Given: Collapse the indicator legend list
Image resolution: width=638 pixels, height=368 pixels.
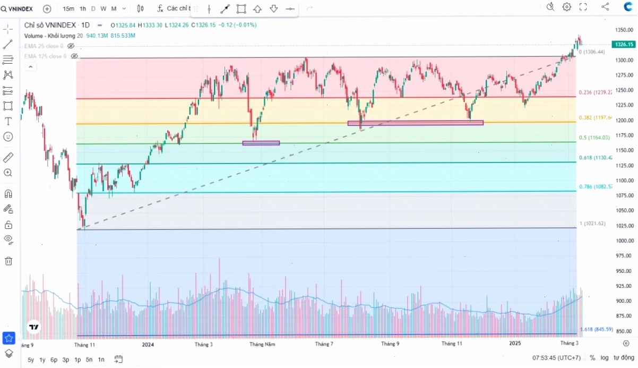Looking at the screenshot, I should (x=30, y=66).
